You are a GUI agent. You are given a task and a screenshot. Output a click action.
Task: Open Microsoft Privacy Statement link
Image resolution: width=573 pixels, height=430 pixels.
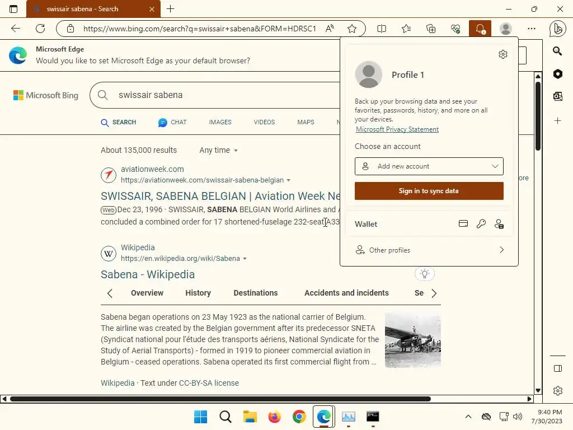(397, 129)
